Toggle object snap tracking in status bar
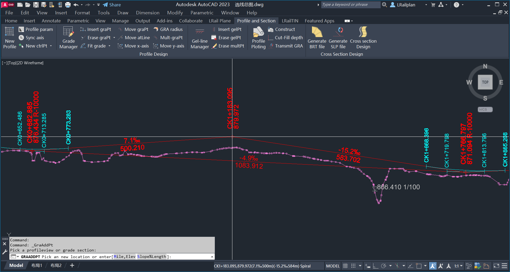510x272 pixels. pyautogui.click(x=410, y=266)
